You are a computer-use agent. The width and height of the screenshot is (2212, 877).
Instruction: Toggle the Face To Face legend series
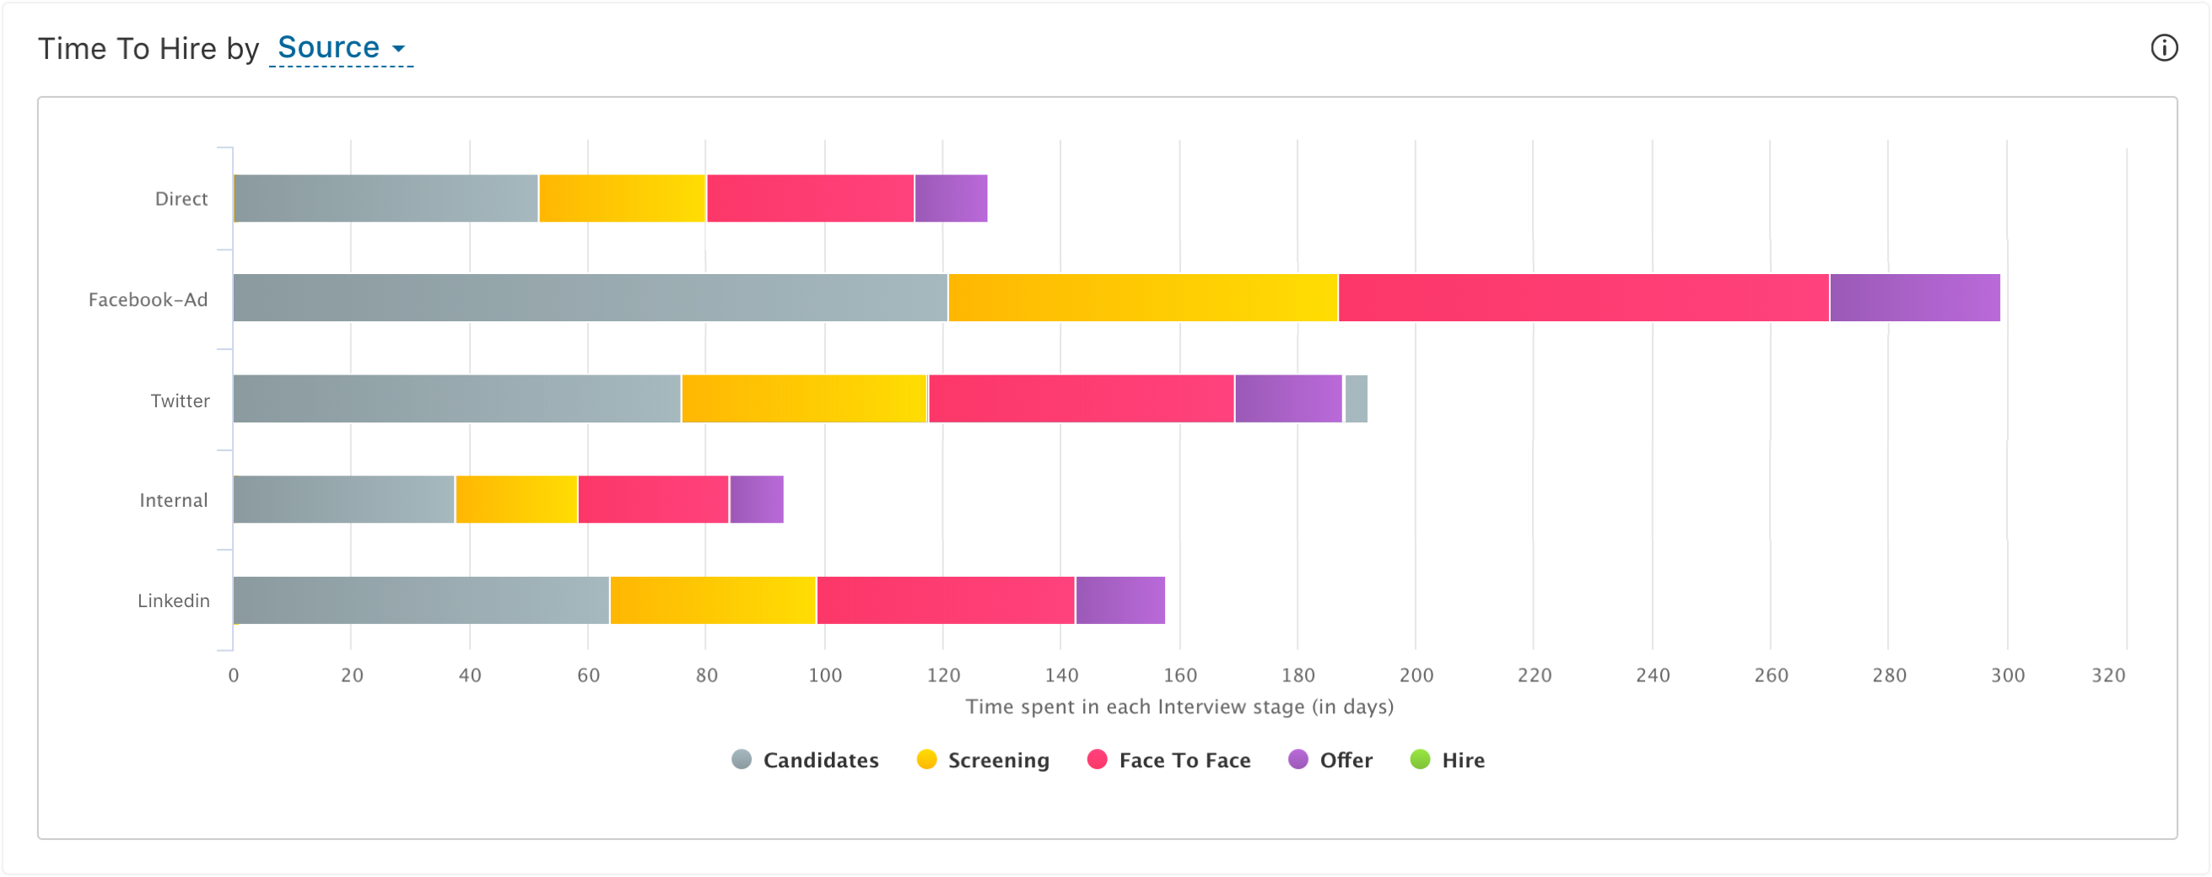tap(1168, 760)
